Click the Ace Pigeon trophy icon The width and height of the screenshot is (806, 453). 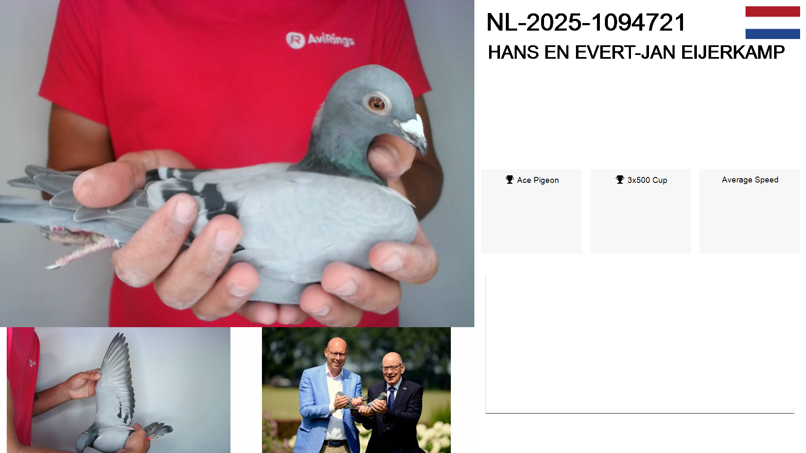(510, 180)
